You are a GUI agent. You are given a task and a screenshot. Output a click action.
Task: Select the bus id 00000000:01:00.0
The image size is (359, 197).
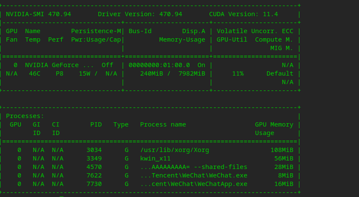point(159,65)
